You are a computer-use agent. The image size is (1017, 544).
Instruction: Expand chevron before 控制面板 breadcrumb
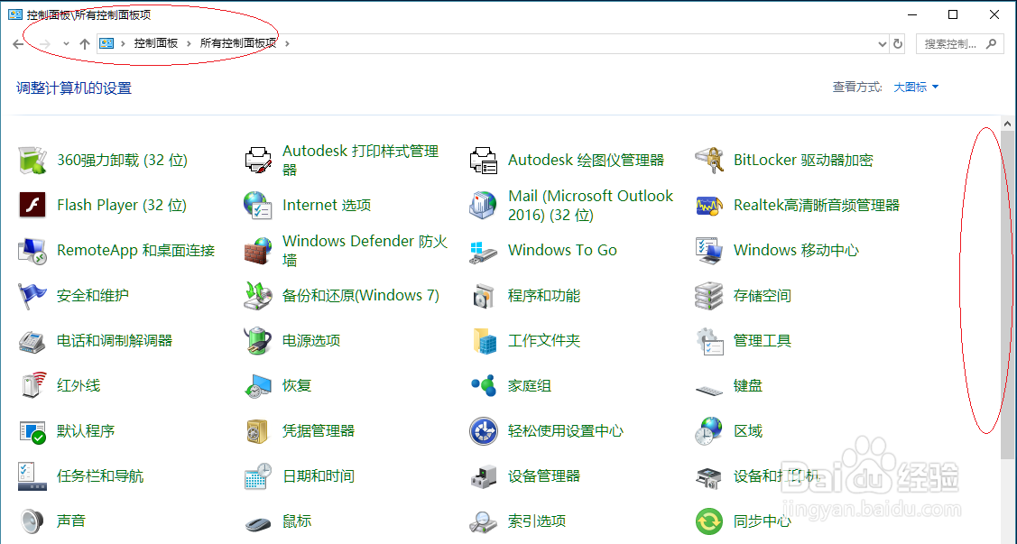pyautogui.click(x=124, y=43)
